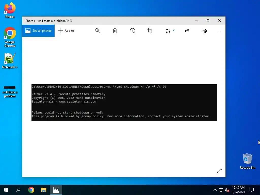Click the Photos app taskbar icon

(56, 190)
